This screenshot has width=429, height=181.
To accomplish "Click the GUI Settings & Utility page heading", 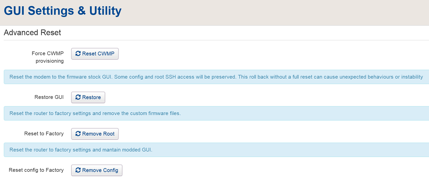I will pos(62,10).
